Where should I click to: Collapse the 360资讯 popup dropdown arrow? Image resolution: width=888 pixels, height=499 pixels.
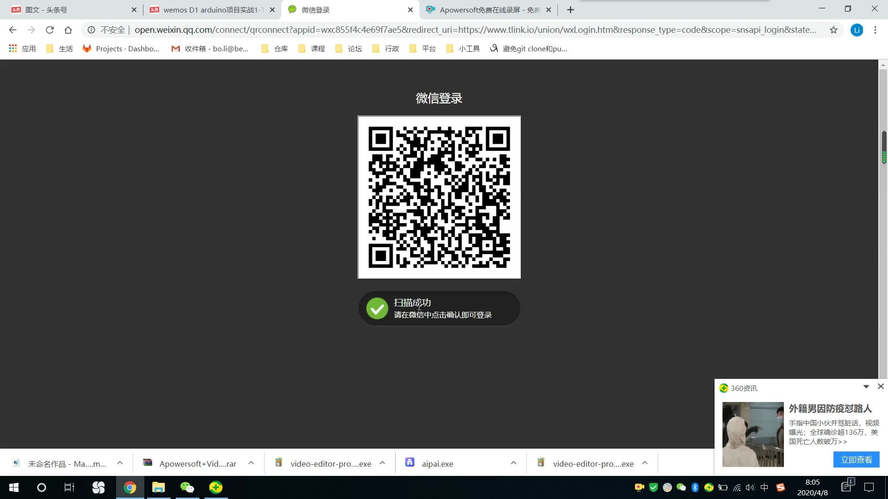pyautogui.click(x=866, y=387)
